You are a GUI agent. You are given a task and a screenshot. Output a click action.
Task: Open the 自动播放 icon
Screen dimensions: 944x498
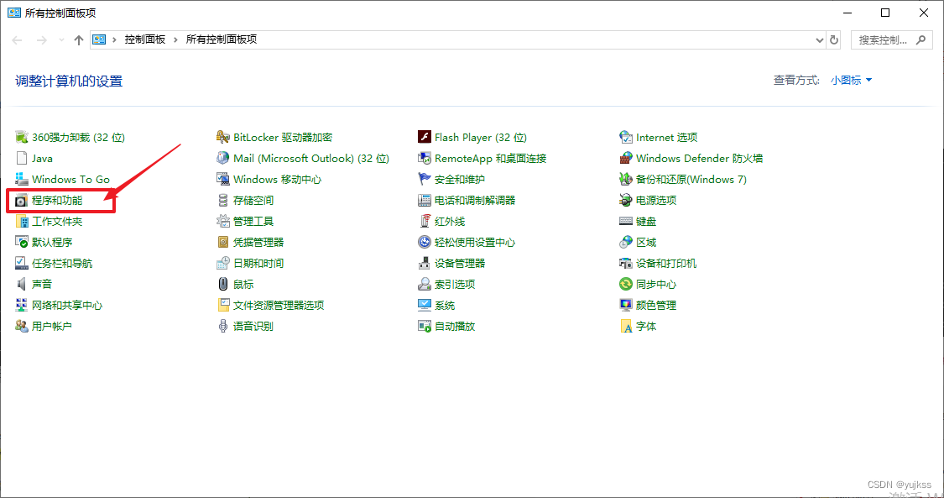tap(425, 327)
